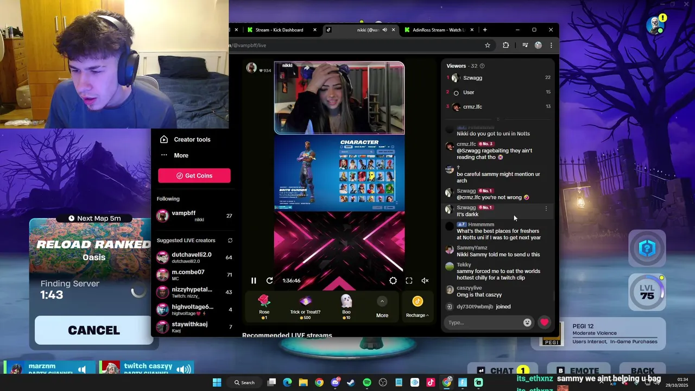Open TikTok app in taskbar
This screenshot has height=391, width=695.
(431, 382)
